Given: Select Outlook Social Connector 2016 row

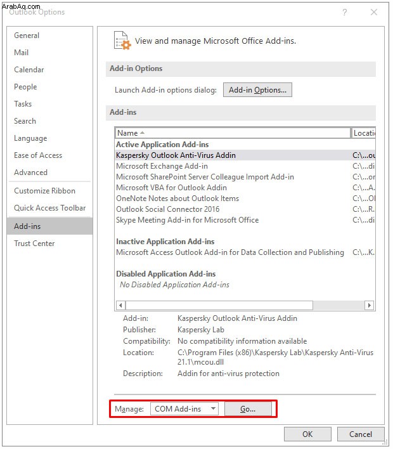Looking at the screenshot, I should tap(245, 209).
